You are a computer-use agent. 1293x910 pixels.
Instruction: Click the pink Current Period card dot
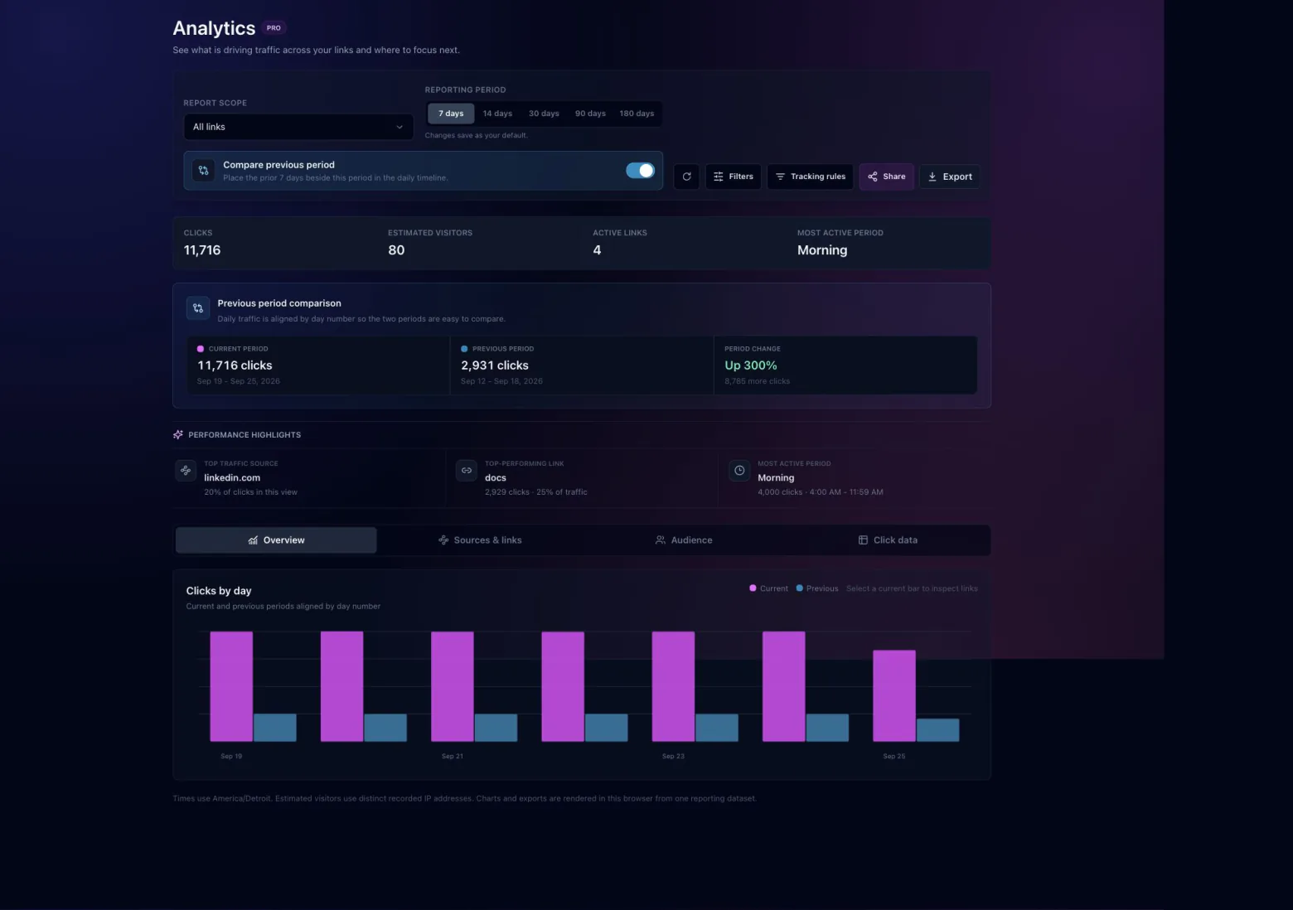pos(201,349)
